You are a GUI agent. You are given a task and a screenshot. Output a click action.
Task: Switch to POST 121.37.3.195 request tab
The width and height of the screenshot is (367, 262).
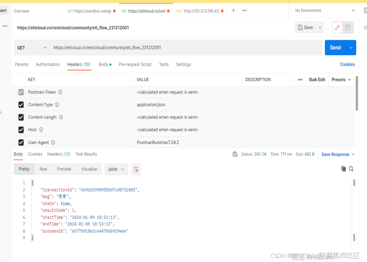pyautogui.click(x=199, y=11)
